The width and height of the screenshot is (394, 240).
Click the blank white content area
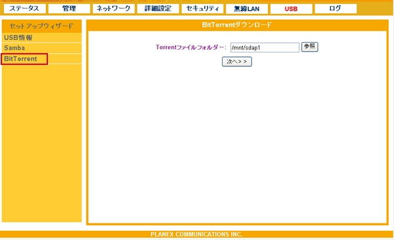(237, 143)
